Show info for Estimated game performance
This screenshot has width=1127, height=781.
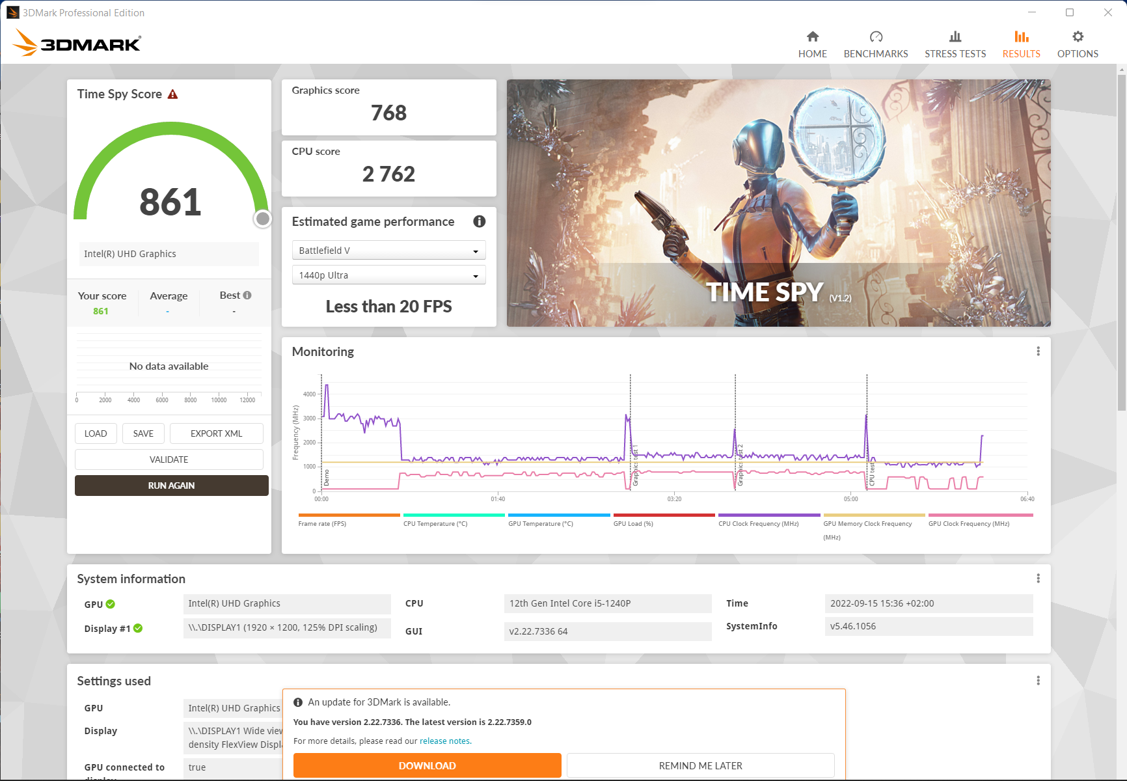480,221
